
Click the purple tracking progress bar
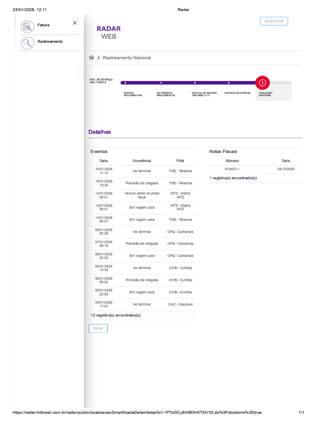(189, 83)
